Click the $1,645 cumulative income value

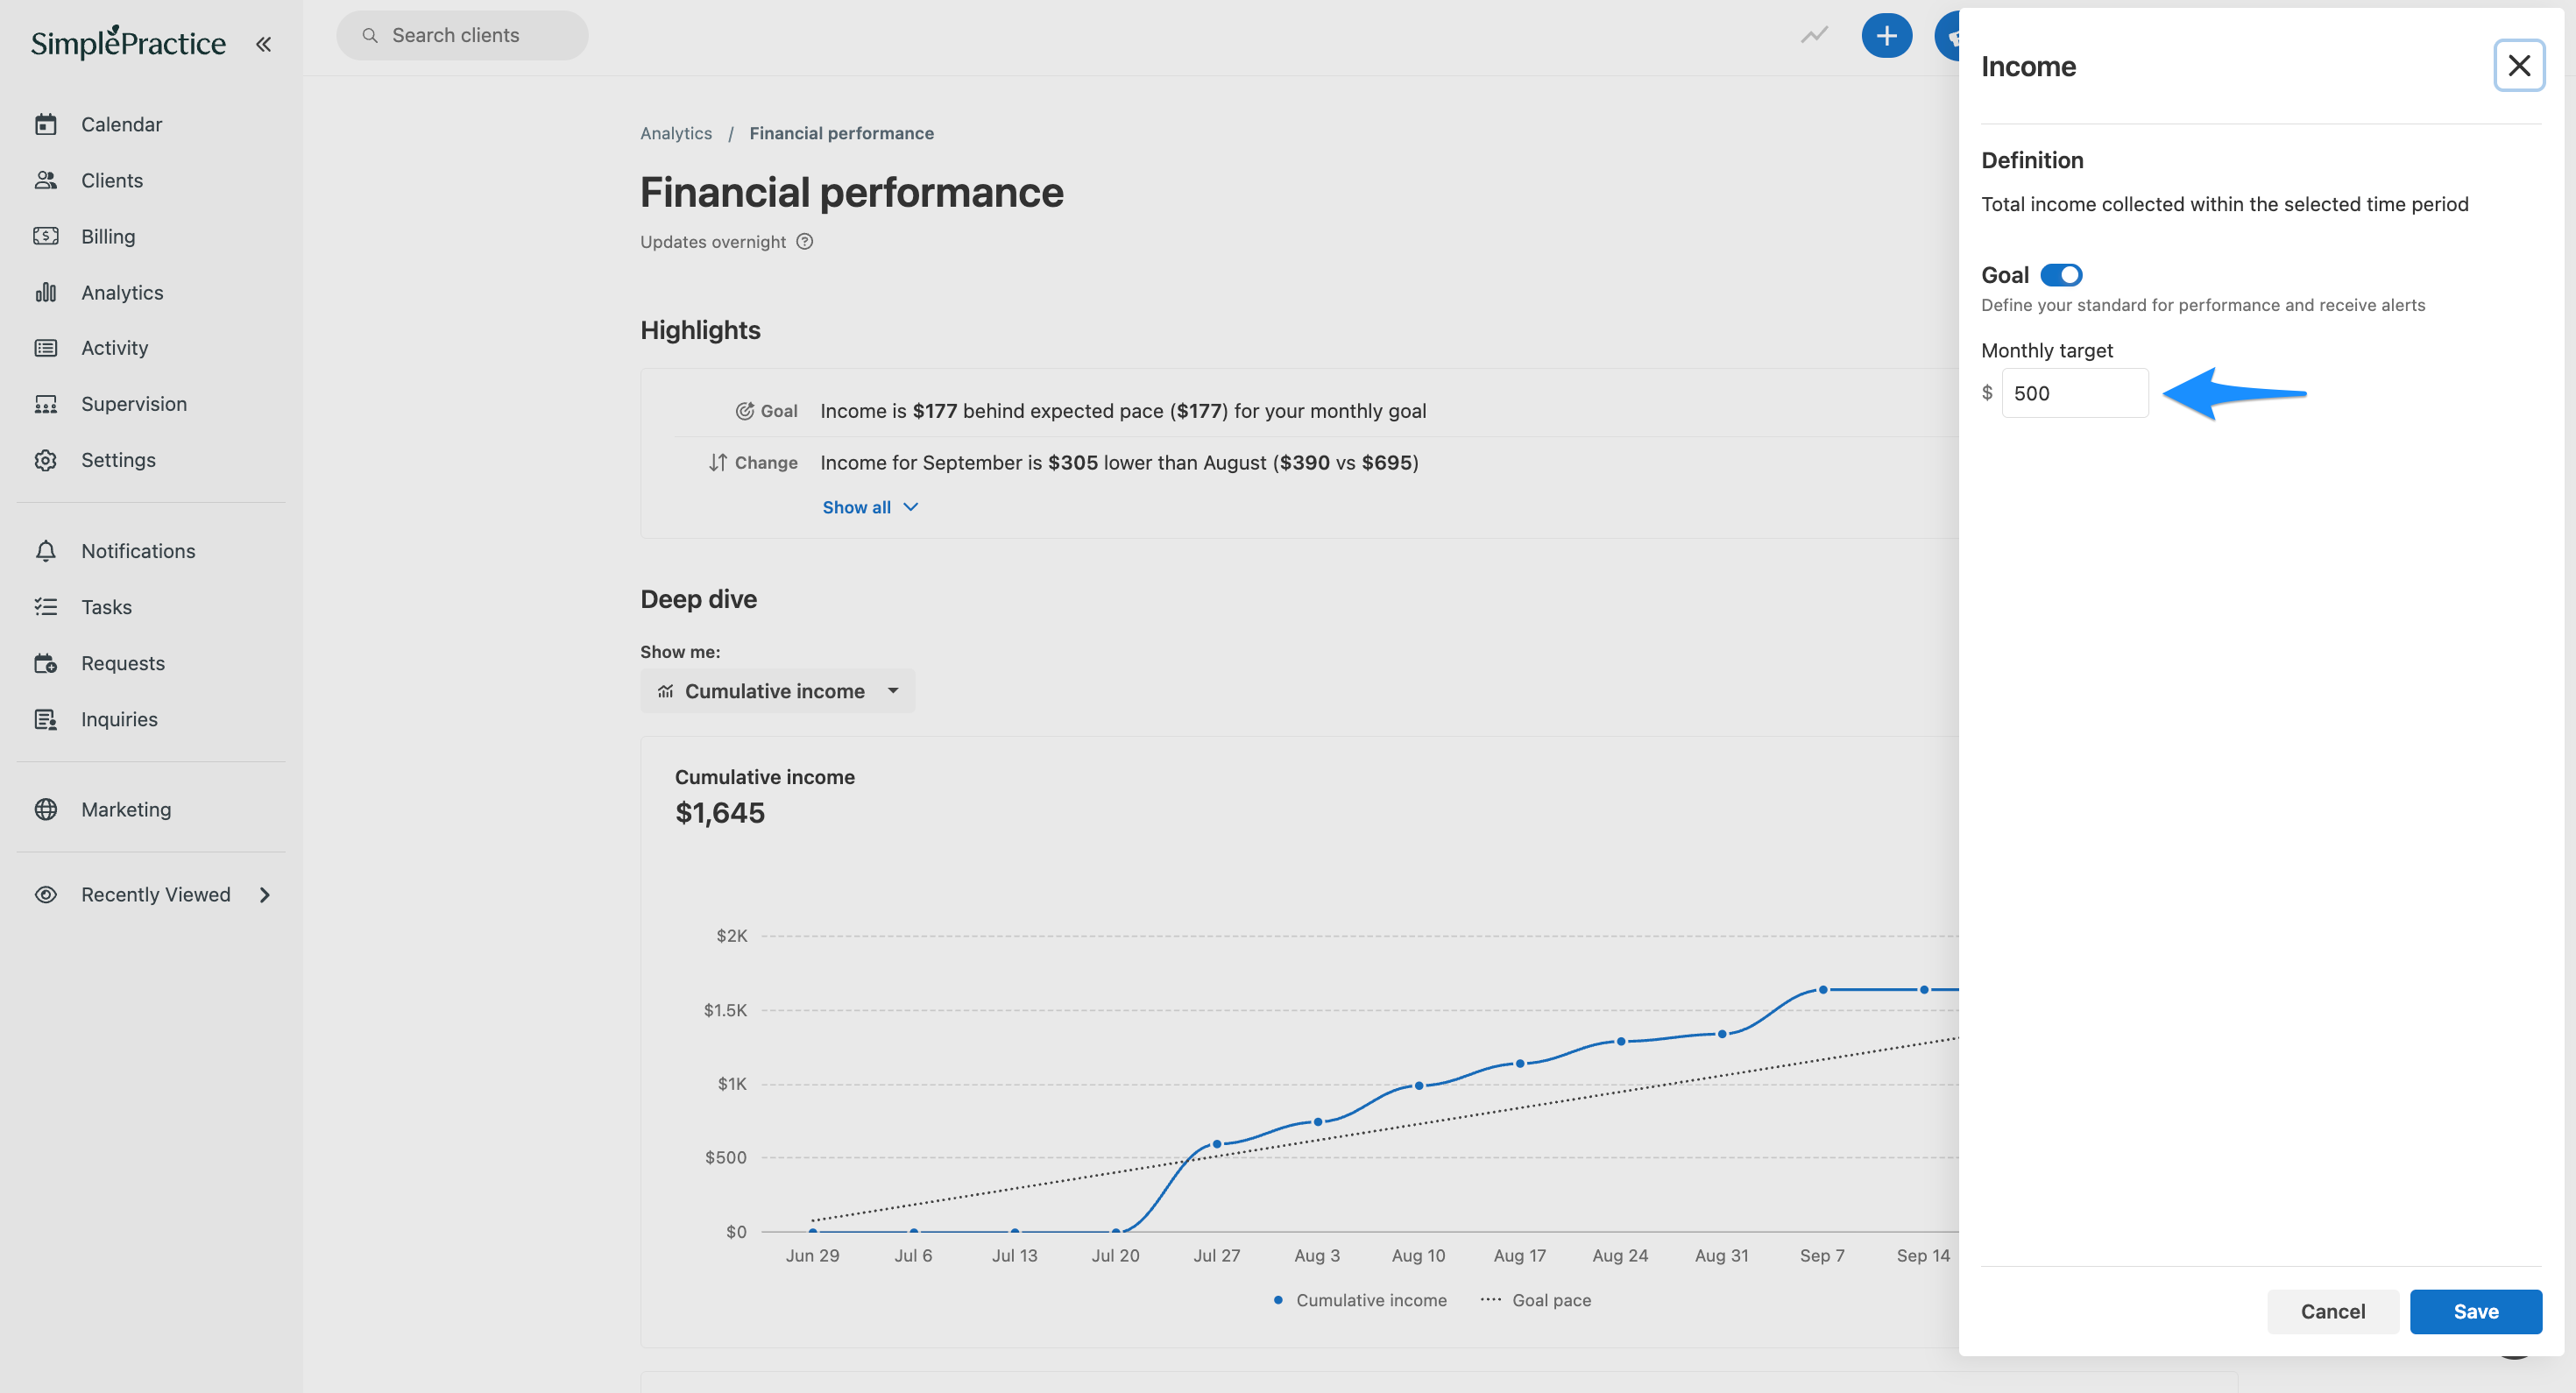coord(720,813)
